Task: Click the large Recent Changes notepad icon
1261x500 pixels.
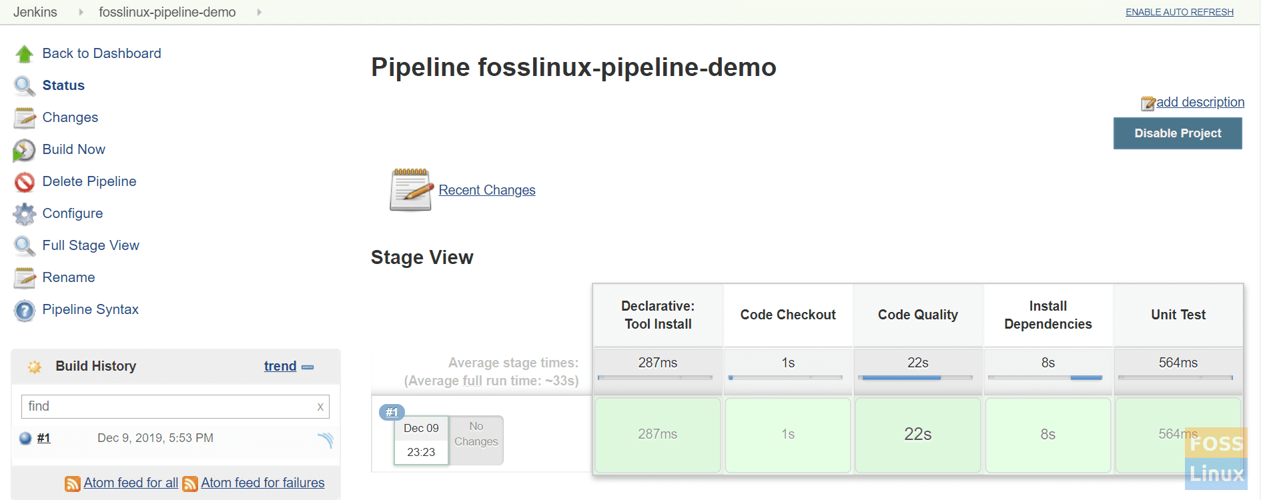Action: click(x=412, y=190)
